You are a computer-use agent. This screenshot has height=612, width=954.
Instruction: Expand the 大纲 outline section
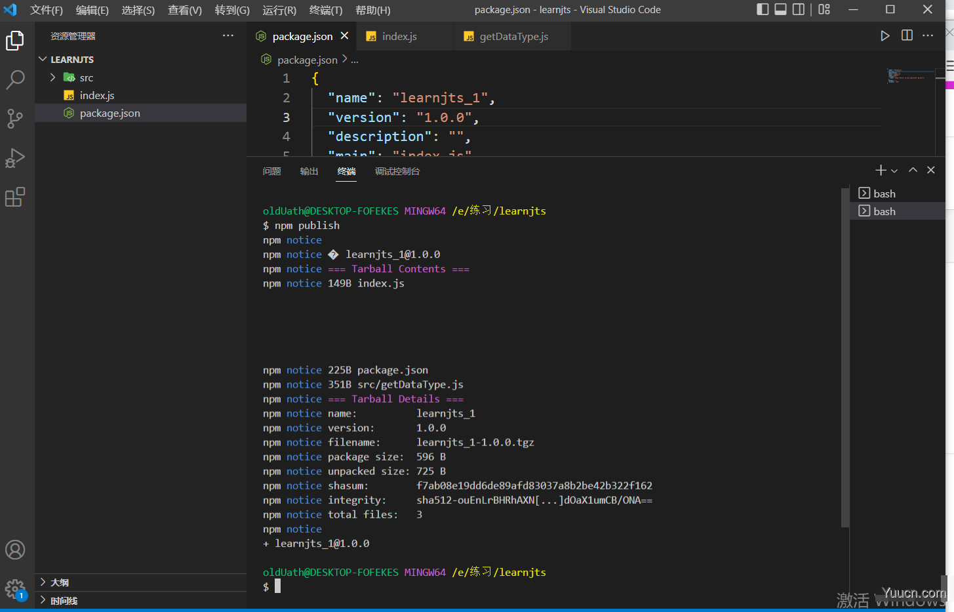(x=141, y=582)
